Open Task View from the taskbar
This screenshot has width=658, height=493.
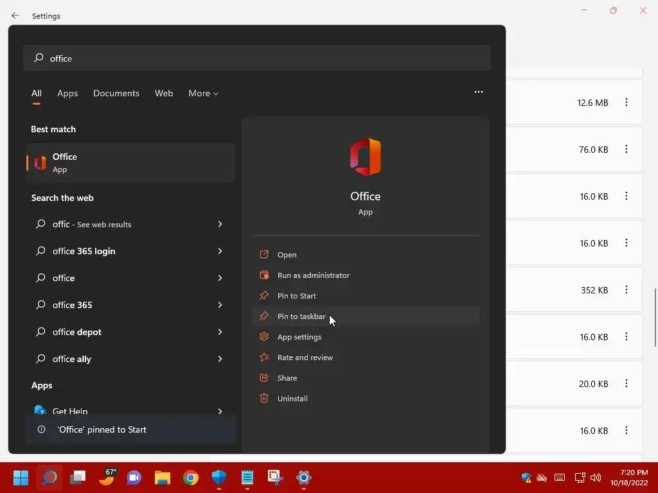click(78, 478)
